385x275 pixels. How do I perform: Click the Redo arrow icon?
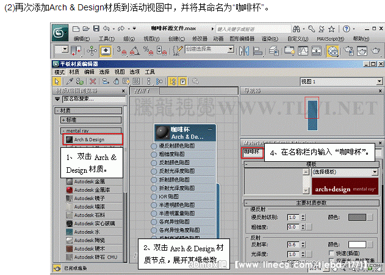(x=121, y=29)
